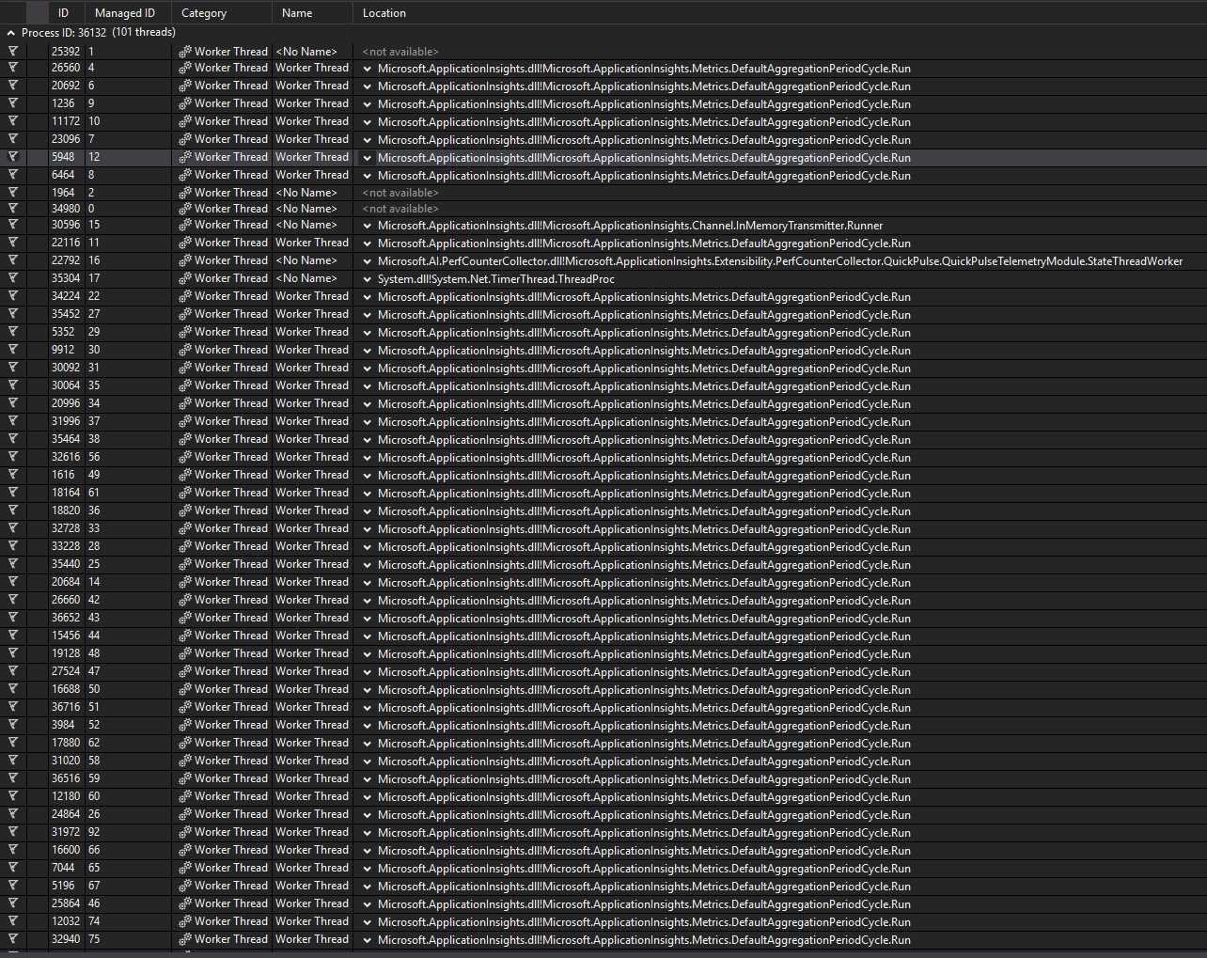The image size is (1207, 958).
Task: Collapse the Process ID 36132 thread group
Action: coord(9,31)
